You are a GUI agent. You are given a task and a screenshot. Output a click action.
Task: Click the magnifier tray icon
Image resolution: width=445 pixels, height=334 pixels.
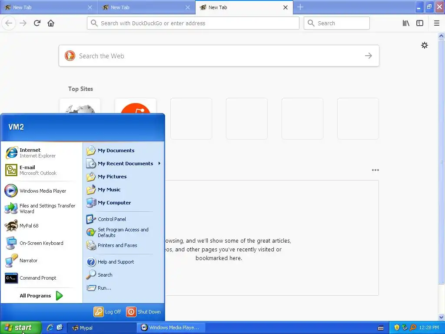[x=413, y=328]
